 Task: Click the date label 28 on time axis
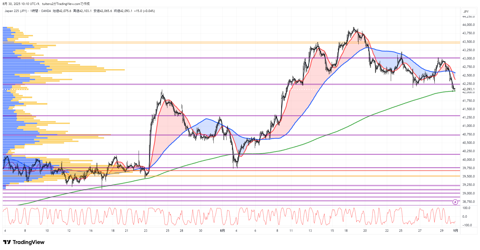pos(182,231)
